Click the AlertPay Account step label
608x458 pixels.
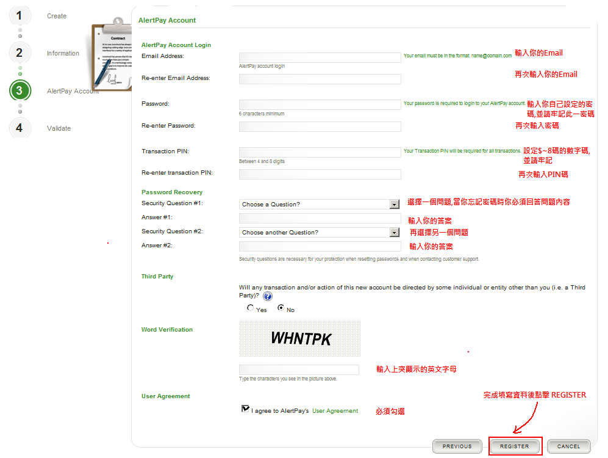pyautogui.click(x=73, y=91)
